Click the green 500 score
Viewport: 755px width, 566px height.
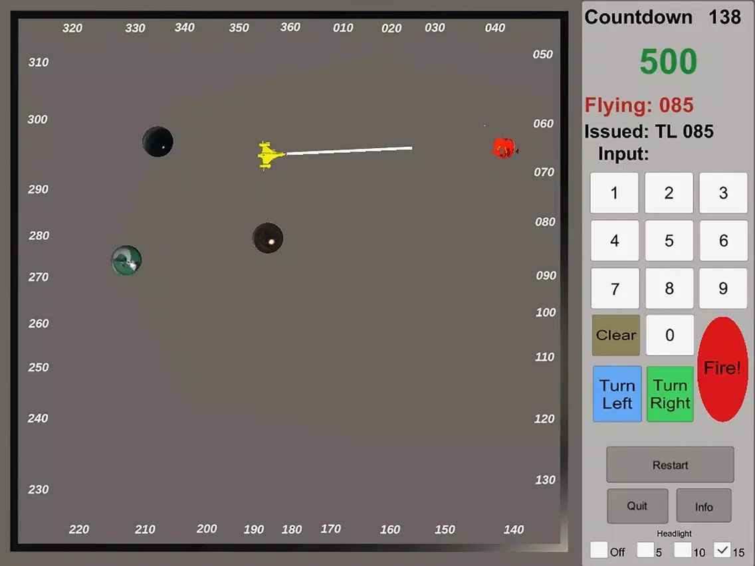click(669, 61)
